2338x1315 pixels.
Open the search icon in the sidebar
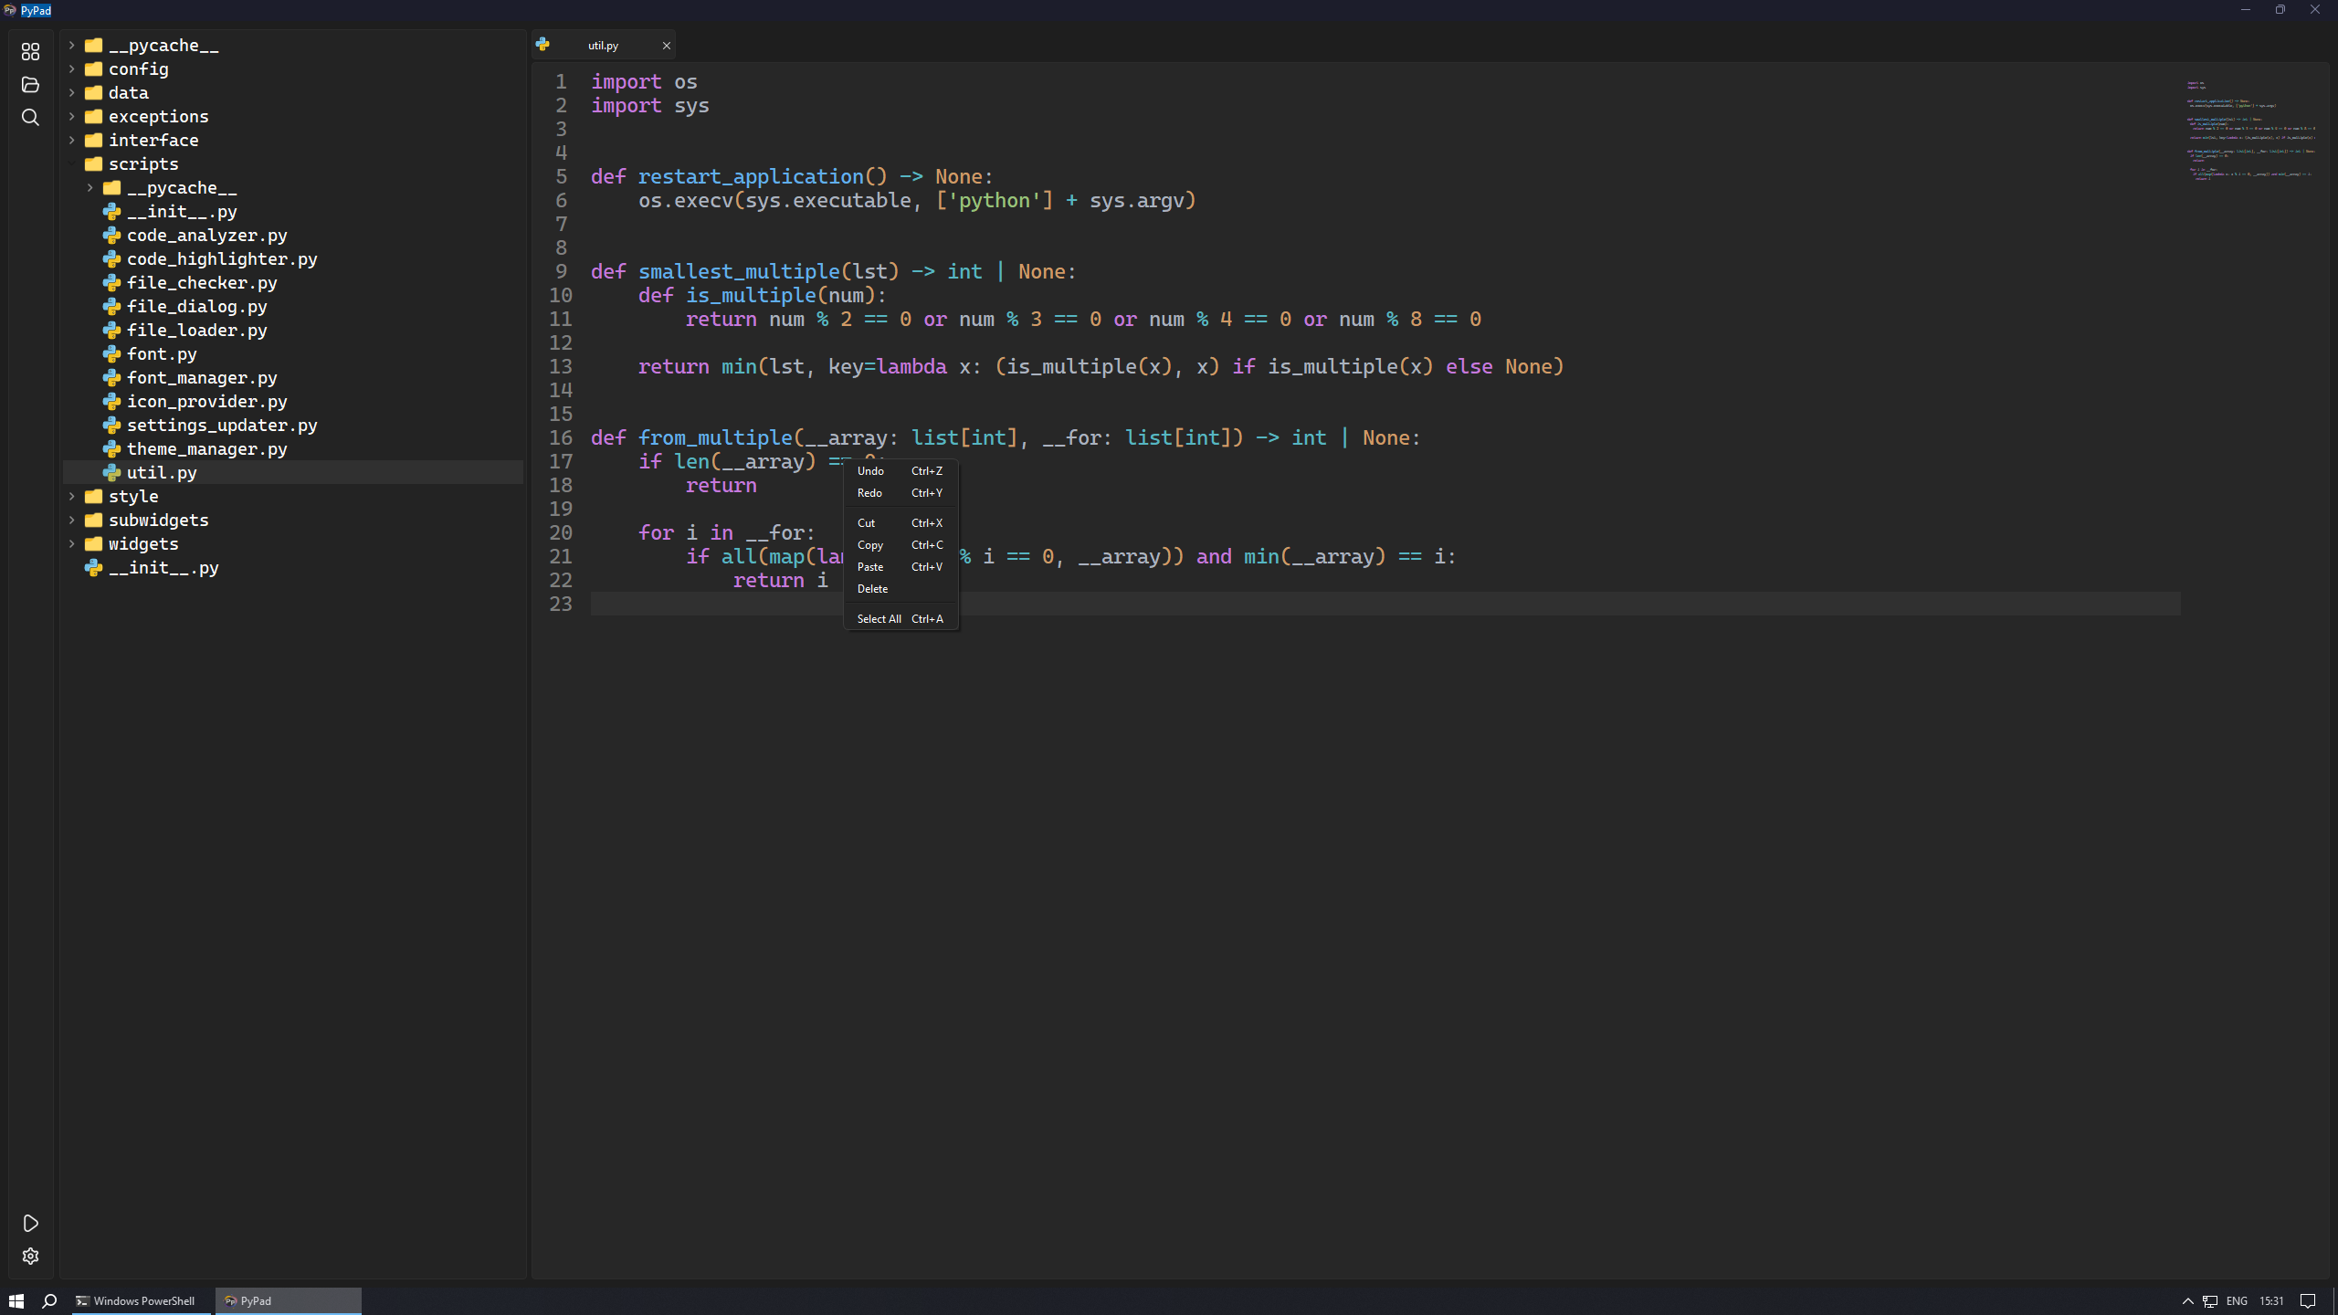[x=30, y=117]
